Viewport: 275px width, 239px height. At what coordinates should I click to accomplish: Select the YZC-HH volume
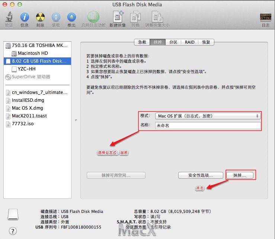[x=37, y=69]
